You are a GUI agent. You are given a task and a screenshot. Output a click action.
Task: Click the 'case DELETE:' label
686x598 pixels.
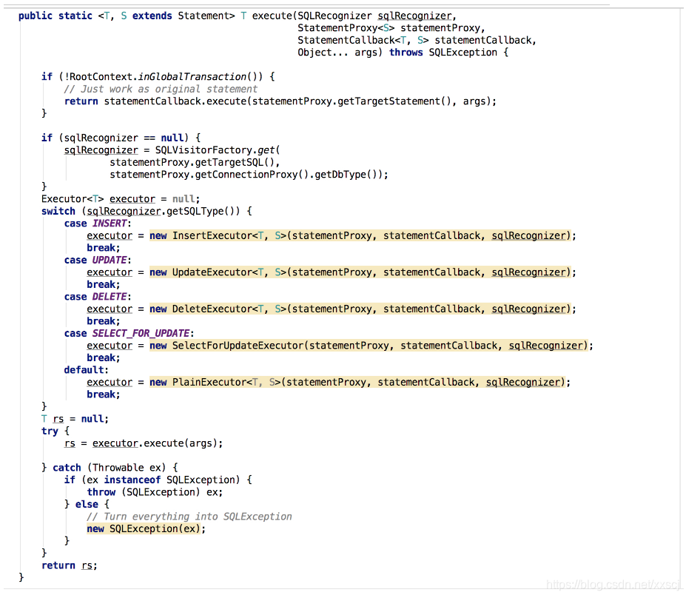point(98,297)
